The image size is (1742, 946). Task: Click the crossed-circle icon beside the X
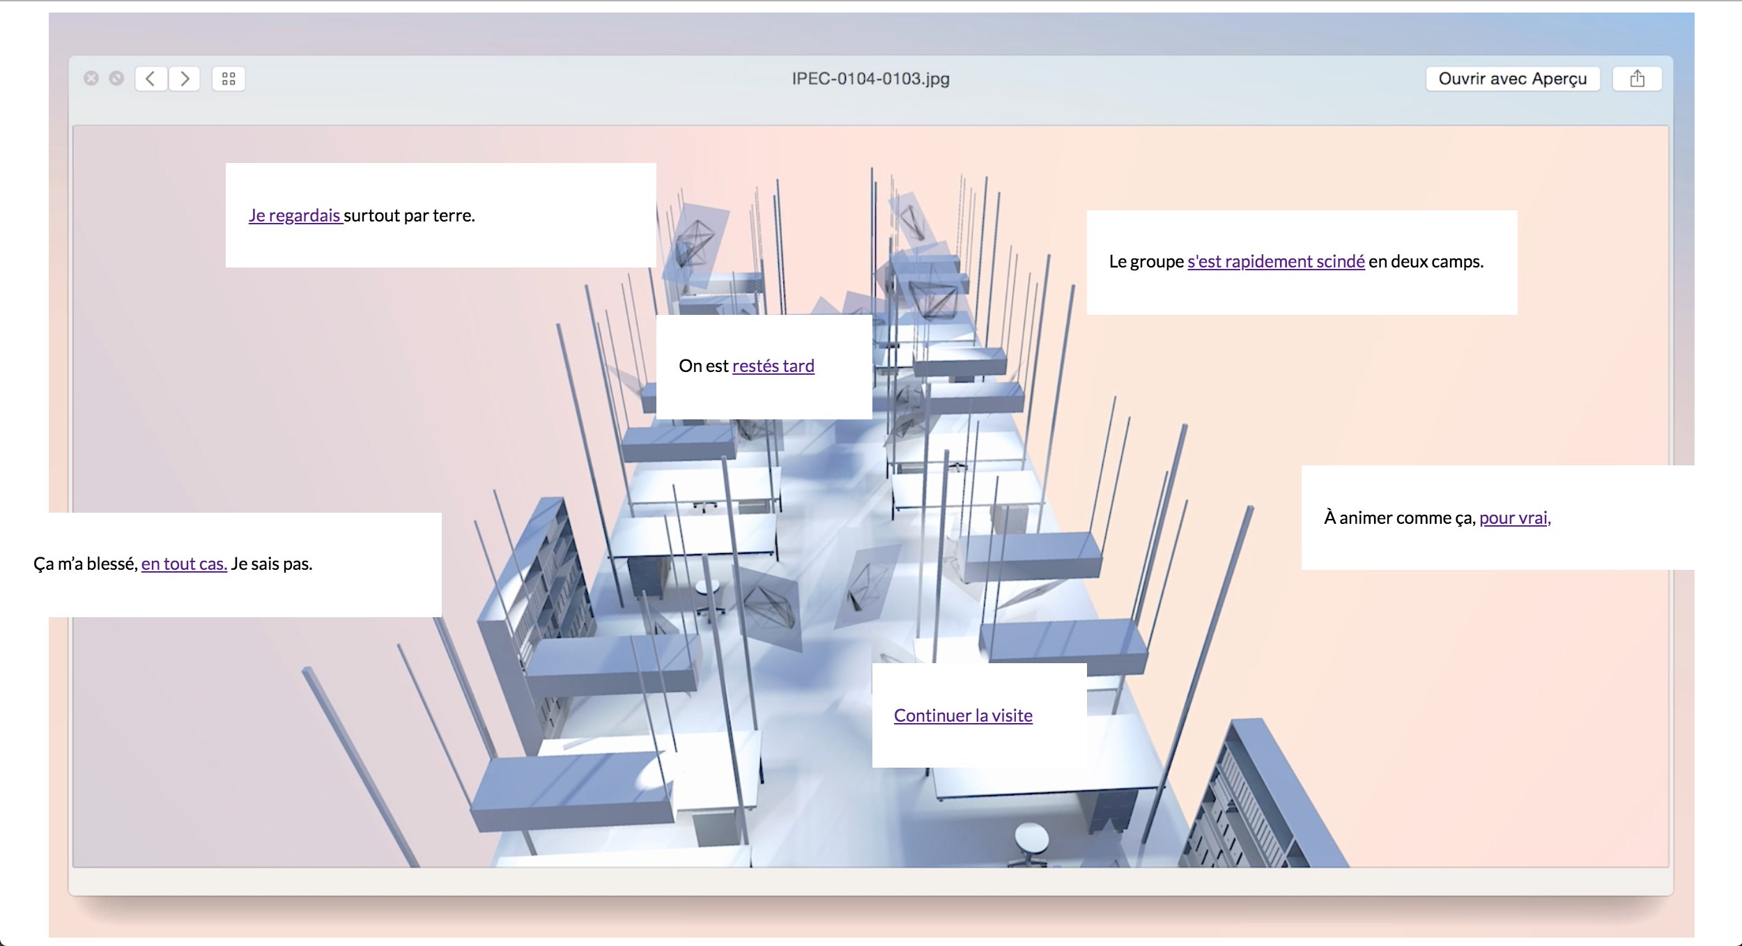116,77
